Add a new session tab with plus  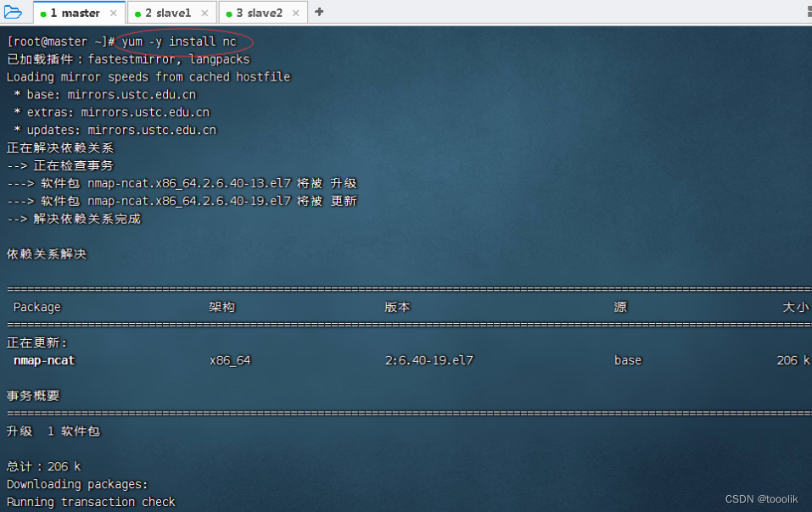(319, 12)
